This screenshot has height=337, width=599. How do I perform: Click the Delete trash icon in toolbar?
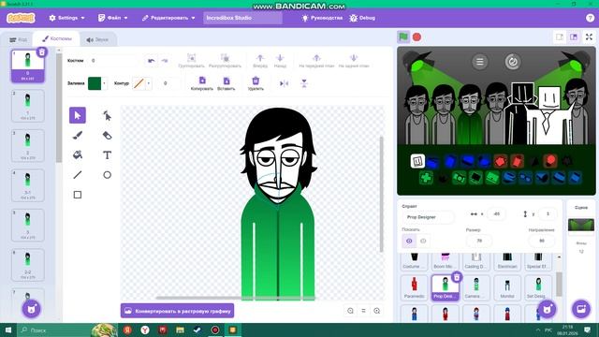point(256,81)
